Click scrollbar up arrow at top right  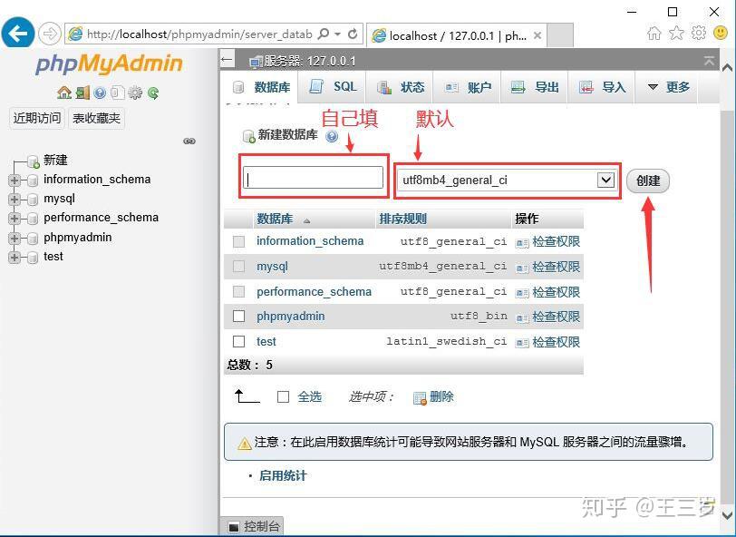[727, 68]
